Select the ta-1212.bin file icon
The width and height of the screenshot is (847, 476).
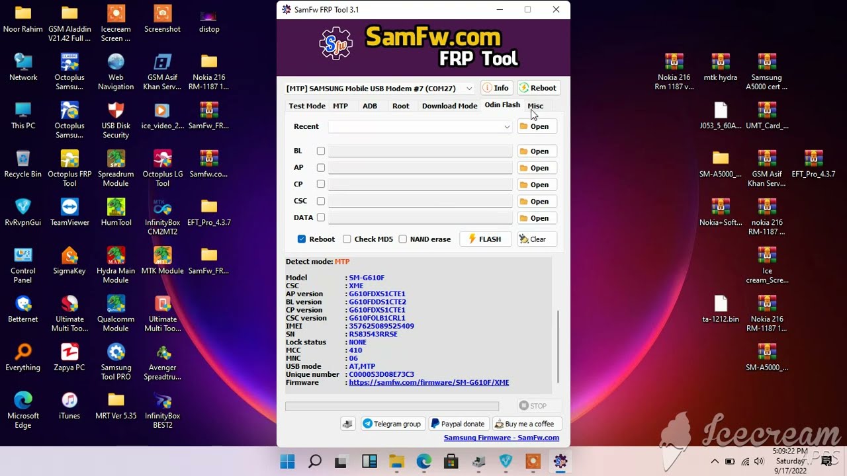pyautogui.click(x=721, y=309)
